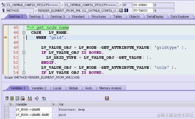Switch to the Desktop 2 tab
Screen dimensions: 195x119
tap(36, 17)
